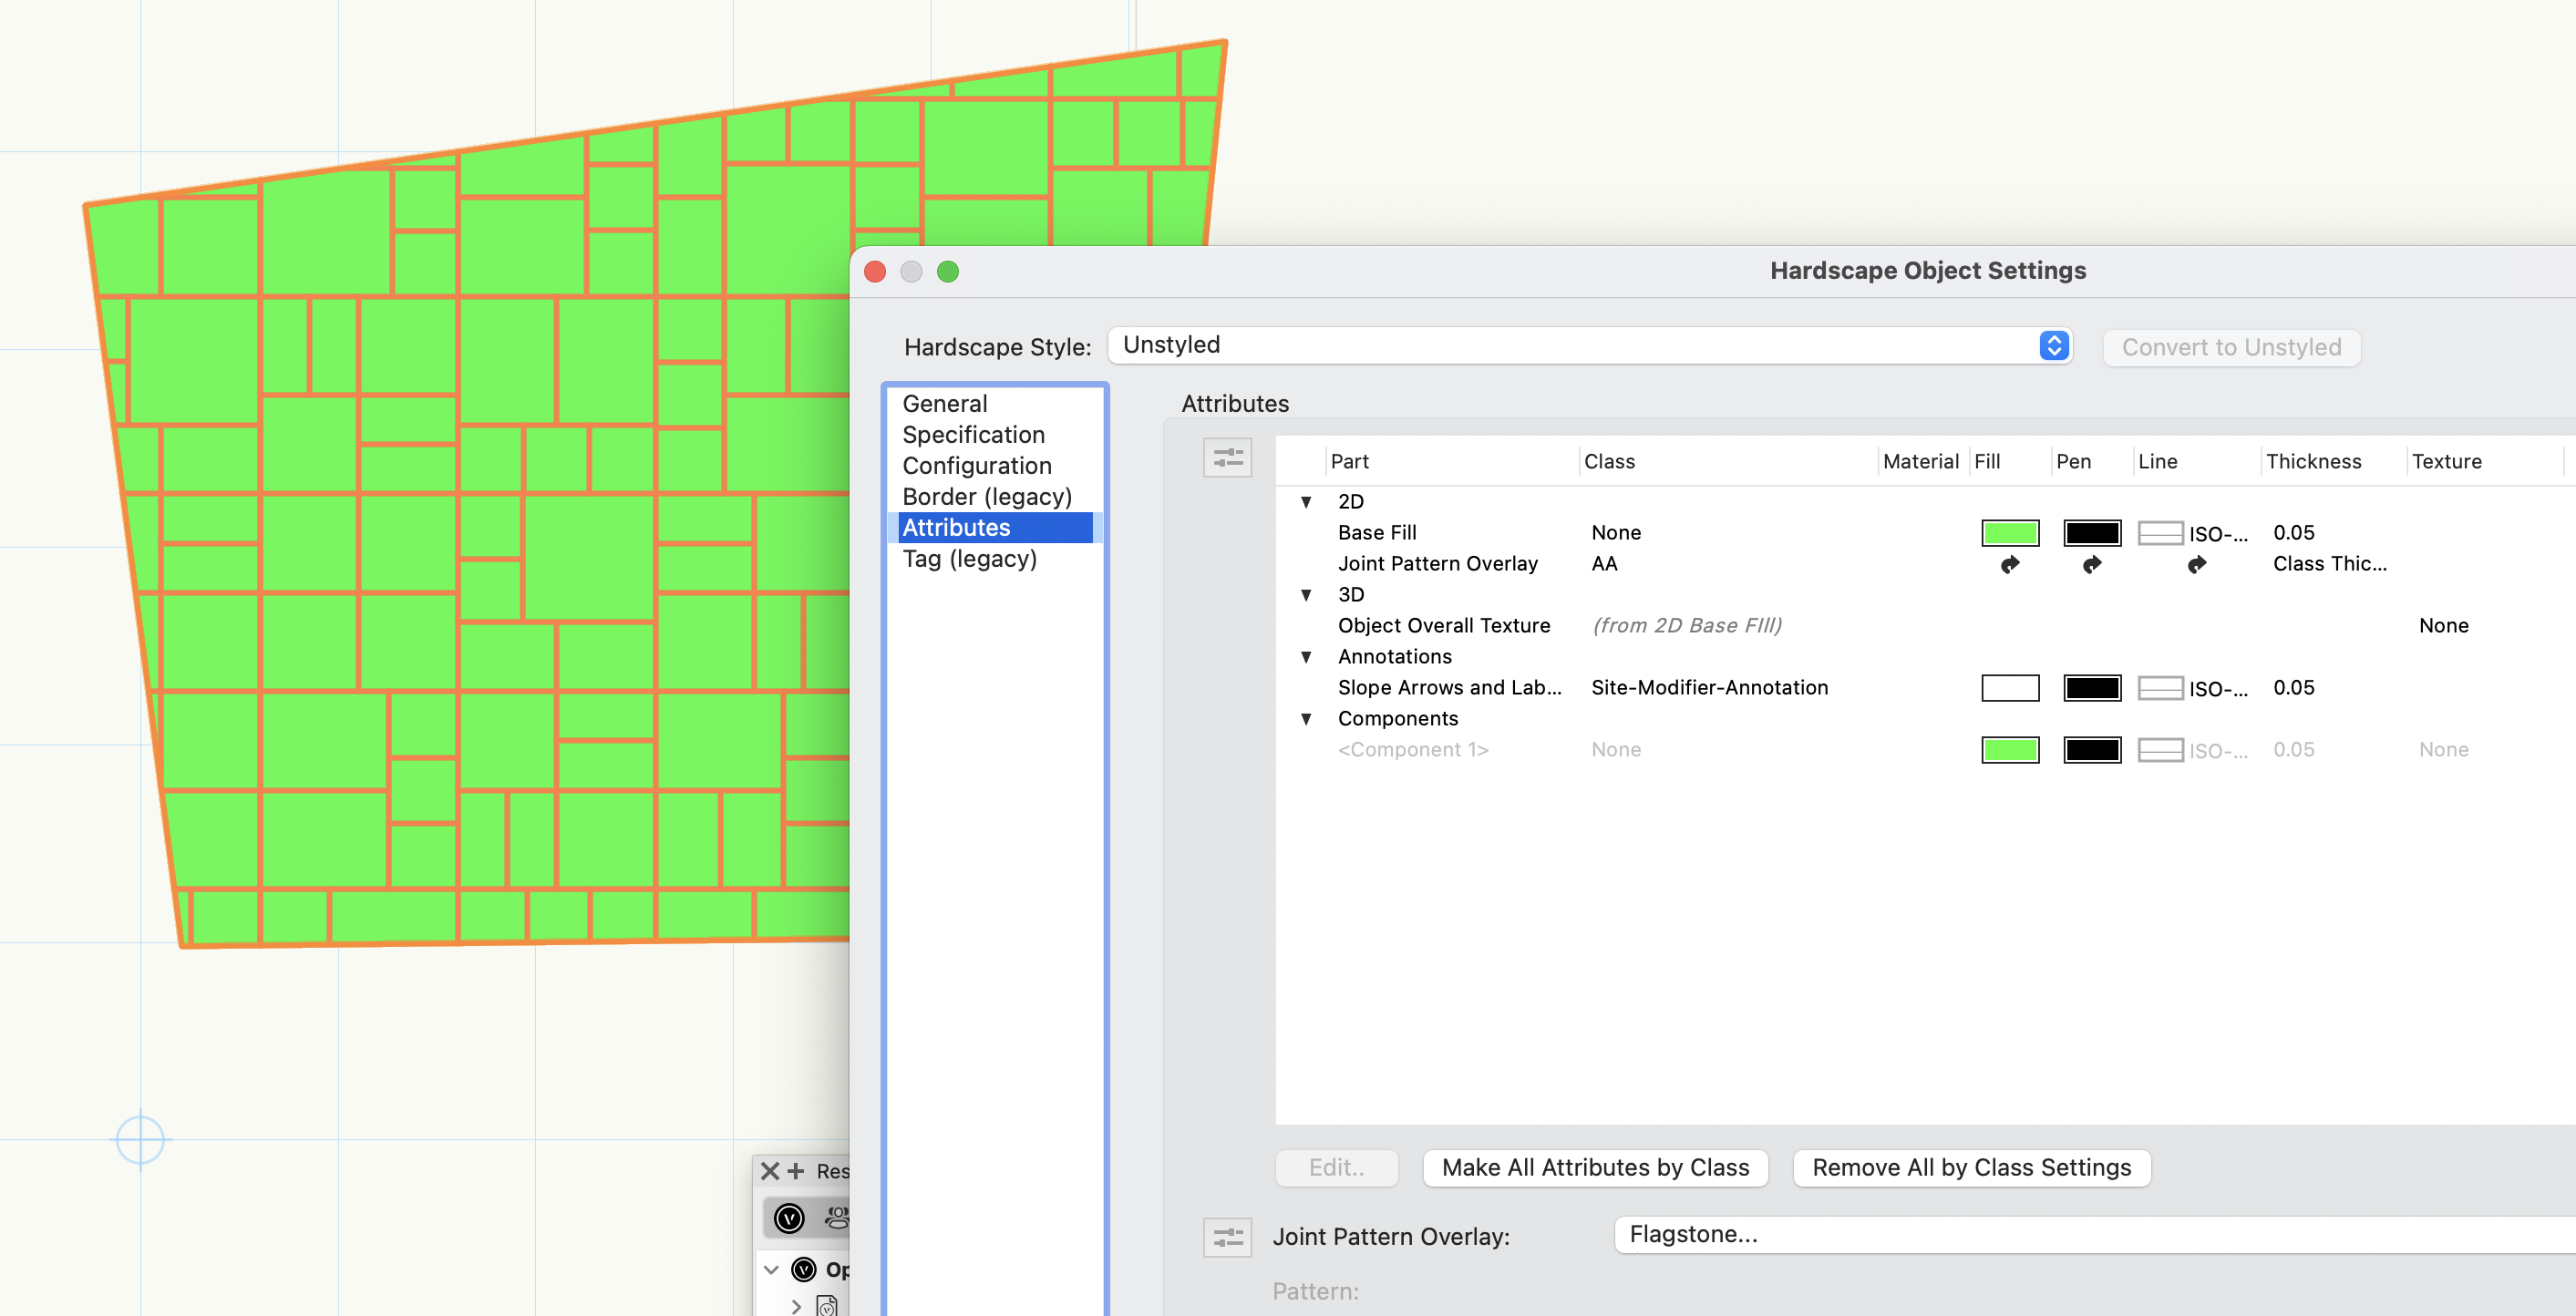The height and width of the screenshot is (1316, 2576).
Task: Select the Configuration pane
Action: click(976, 466)
